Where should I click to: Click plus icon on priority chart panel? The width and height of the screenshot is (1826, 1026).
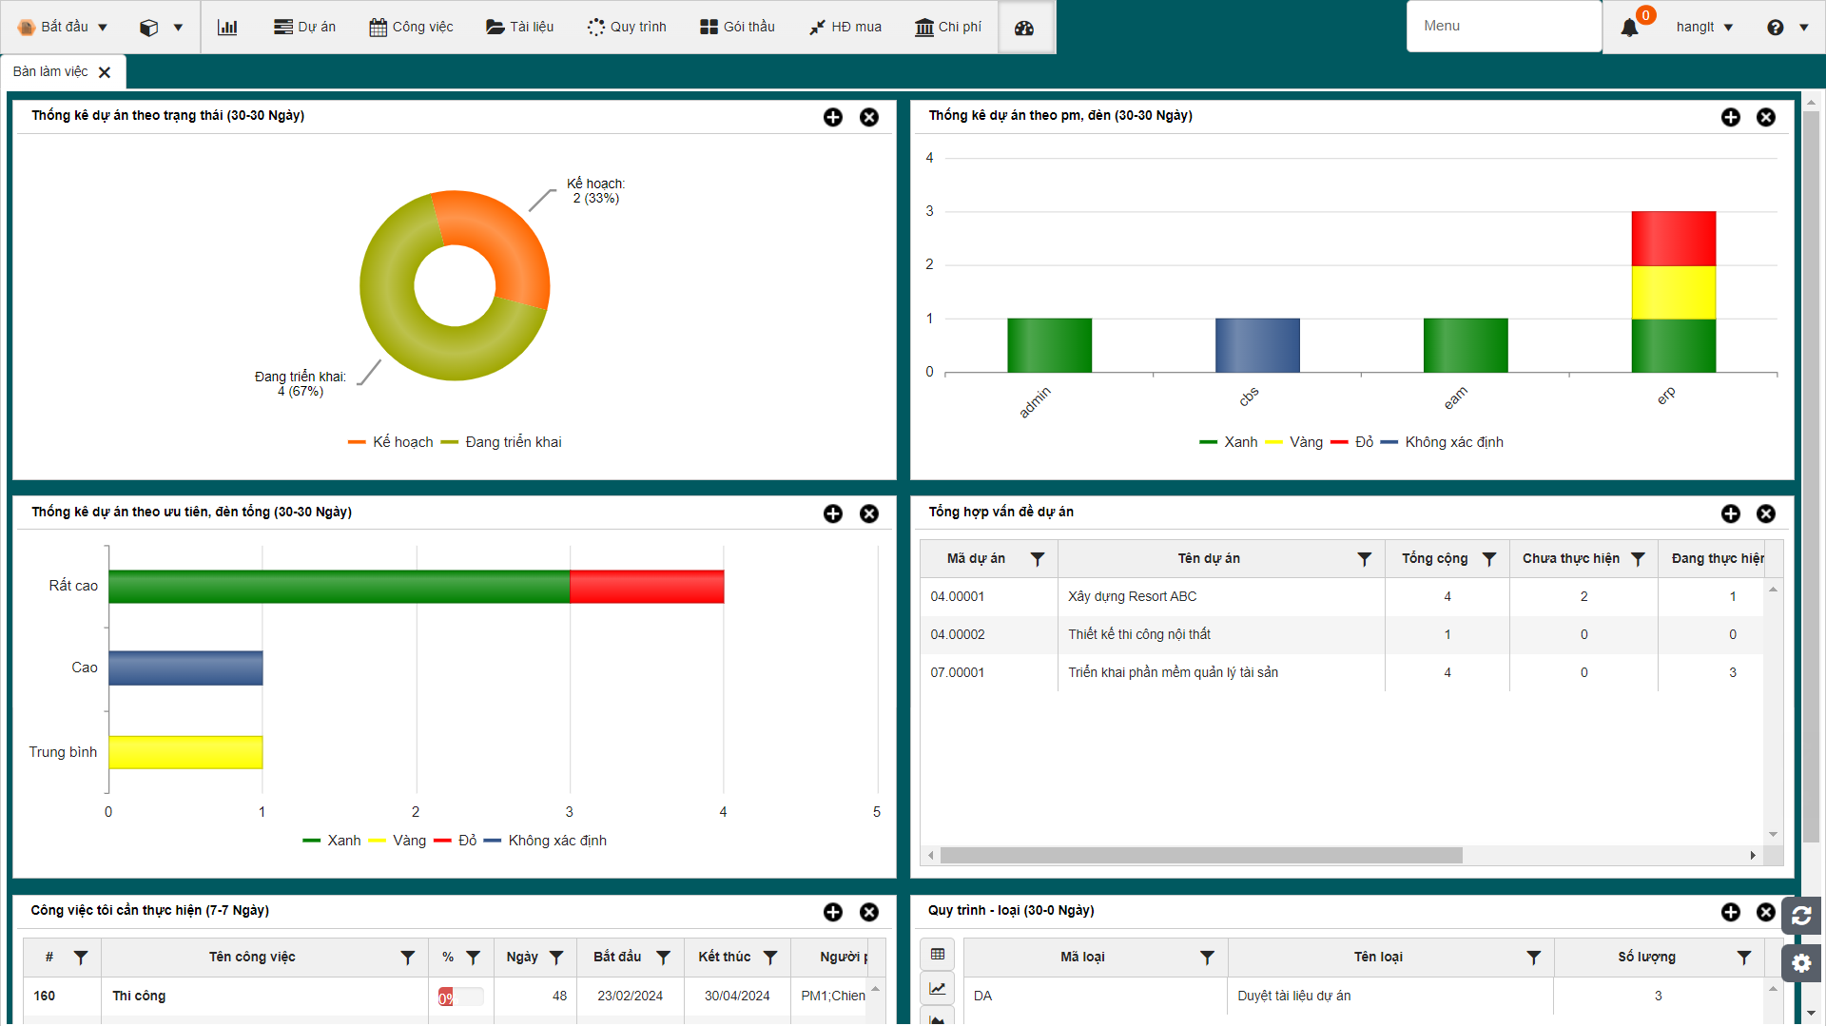point(833,513)
